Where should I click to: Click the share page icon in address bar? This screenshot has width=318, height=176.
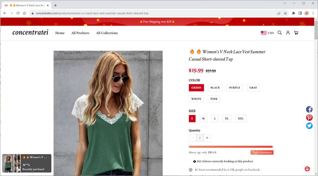coord(279,13)
